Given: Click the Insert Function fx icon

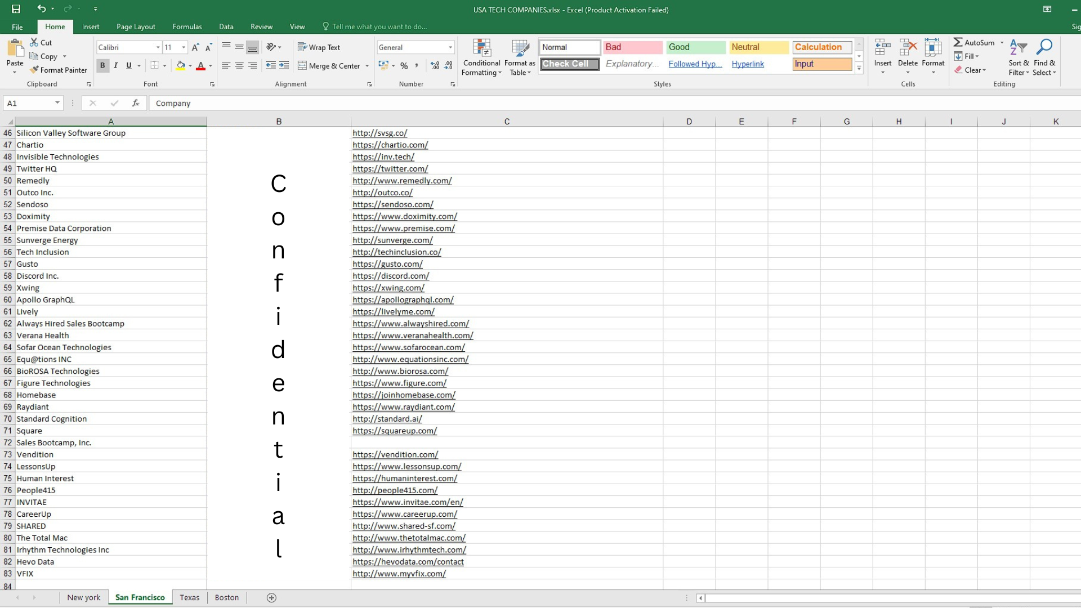Looking at the screenshot, I should 136,103.
